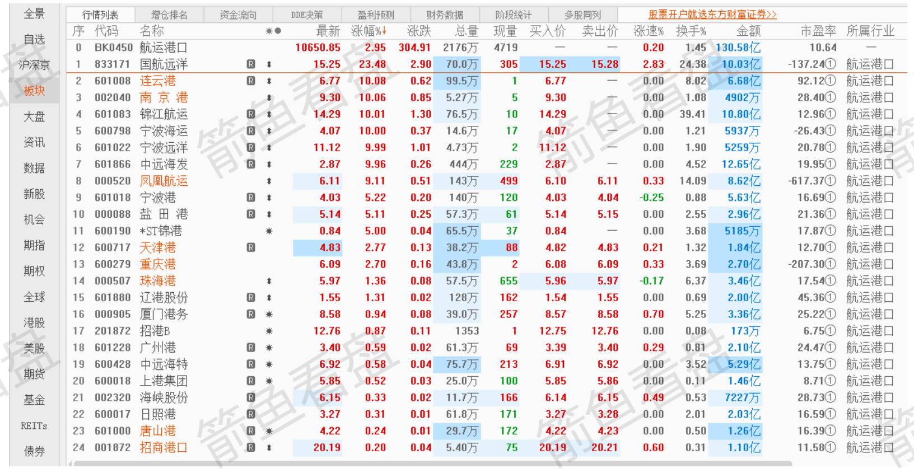Select 板块 in the left sidebar

point(34,91)
